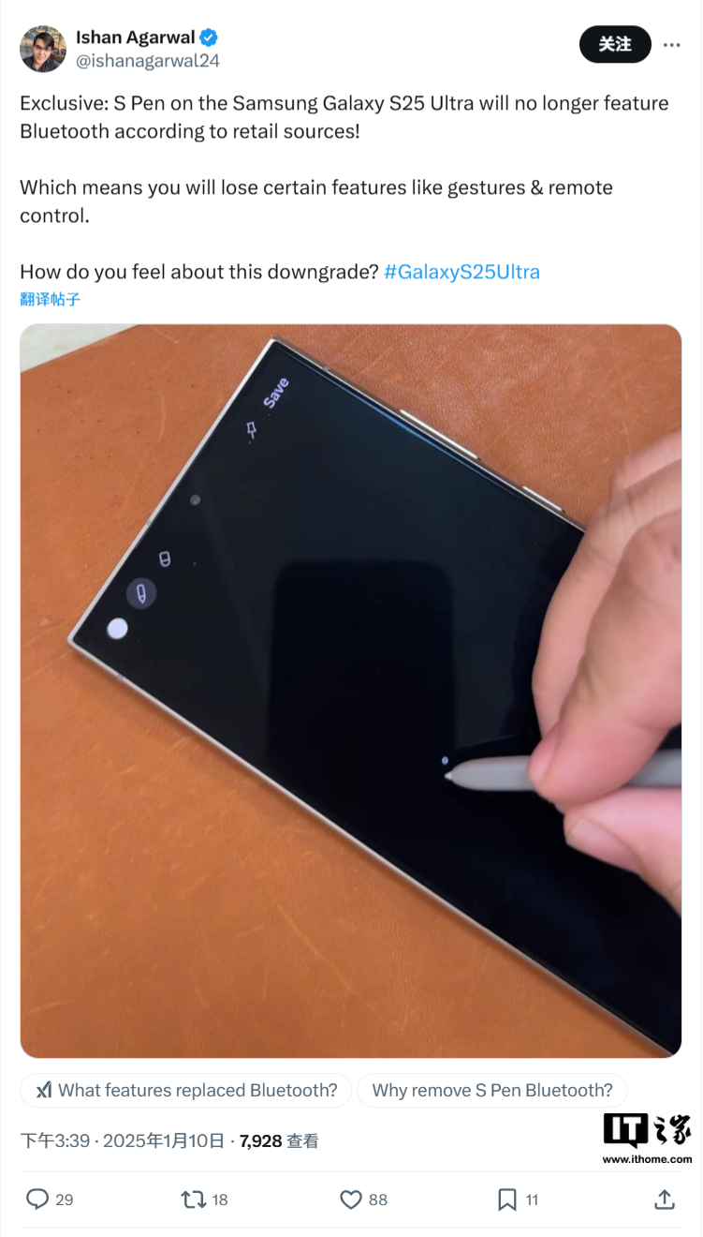Click the Grok icon beside suggested question
Screen dimensions: 703x1237
pyautogui.click(x=43, y=1090)
